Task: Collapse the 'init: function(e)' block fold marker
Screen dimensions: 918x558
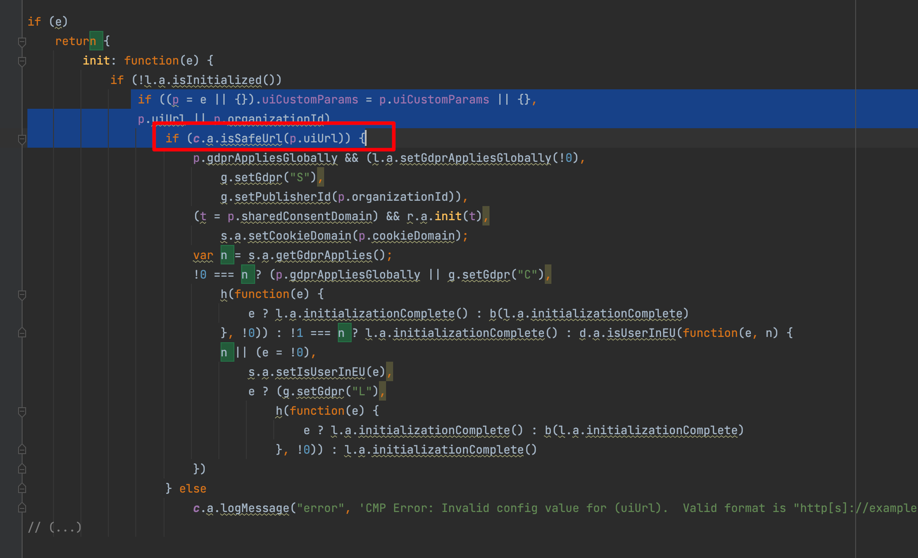Action: point(22,61)
